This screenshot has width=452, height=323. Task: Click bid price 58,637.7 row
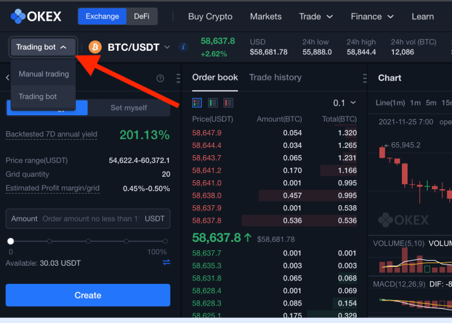tap(275, 253)
